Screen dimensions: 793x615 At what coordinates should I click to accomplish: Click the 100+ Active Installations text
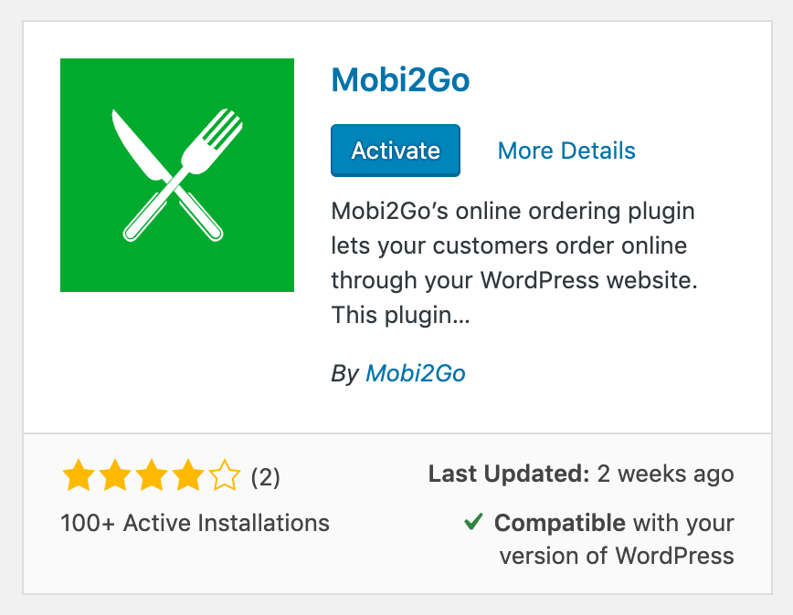pyautogui.click(x=194, y=523)
